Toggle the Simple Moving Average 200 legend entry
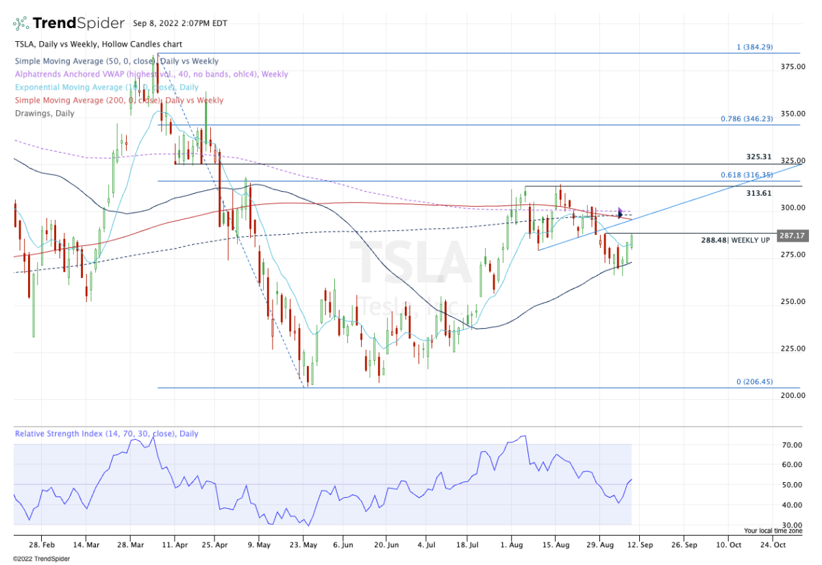822x565 pixels. tap(118, 100)
